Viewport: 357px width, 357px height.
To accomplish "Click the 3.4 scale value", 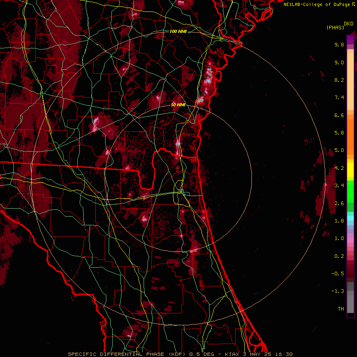I will (339, 186).
